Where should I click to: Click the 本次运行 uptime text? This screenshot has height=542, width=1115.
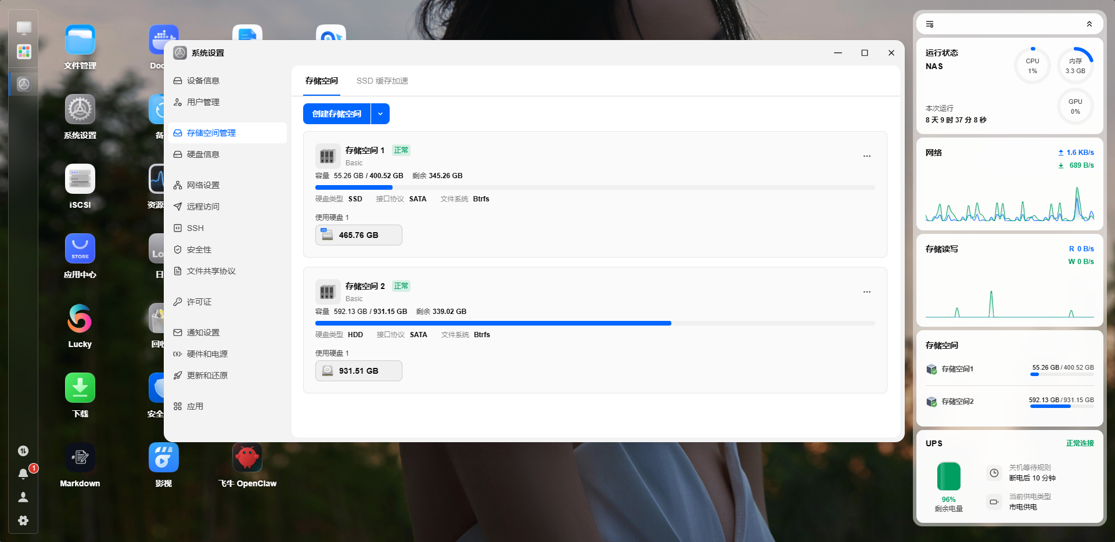(x=956, y=114)
